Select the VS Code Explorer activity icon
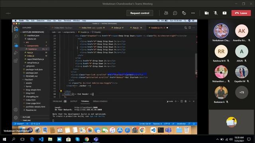 point(16,29)
